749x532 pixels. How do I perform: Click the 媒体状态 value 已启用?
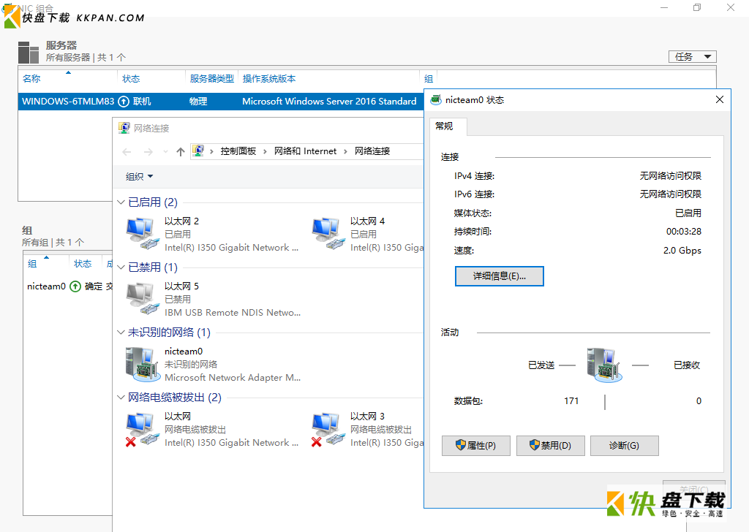pos(688,213)
